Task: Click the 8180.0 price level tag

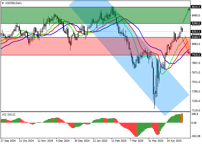Action: click(196, 37)
